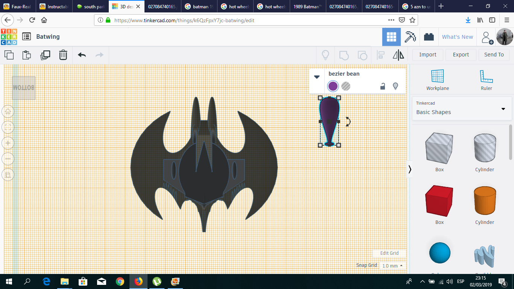
Task: Switch to Blocks pickaxe view
Action: click(x=410, y=37)
